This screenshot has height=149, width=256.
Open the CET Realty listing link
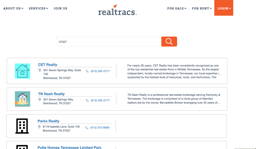click(x=48, y=65)
